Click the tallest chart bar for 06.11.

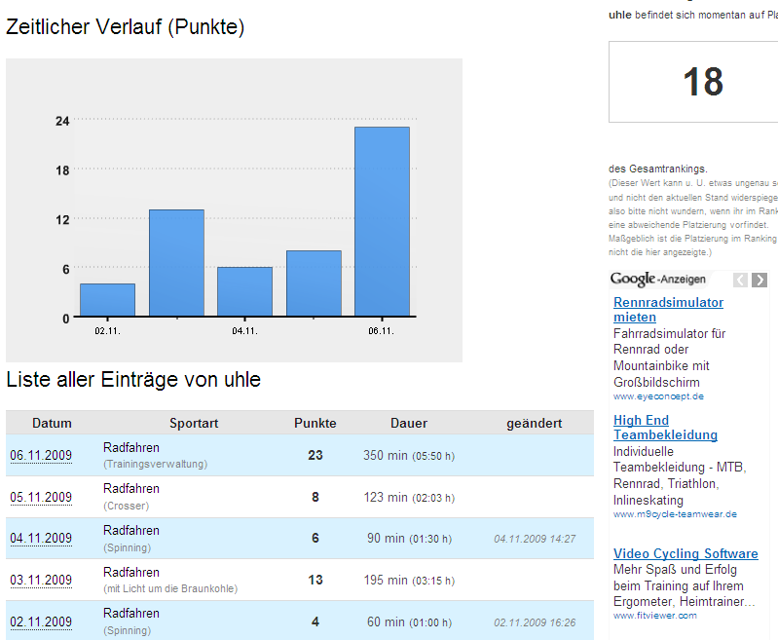coord(382,221)
